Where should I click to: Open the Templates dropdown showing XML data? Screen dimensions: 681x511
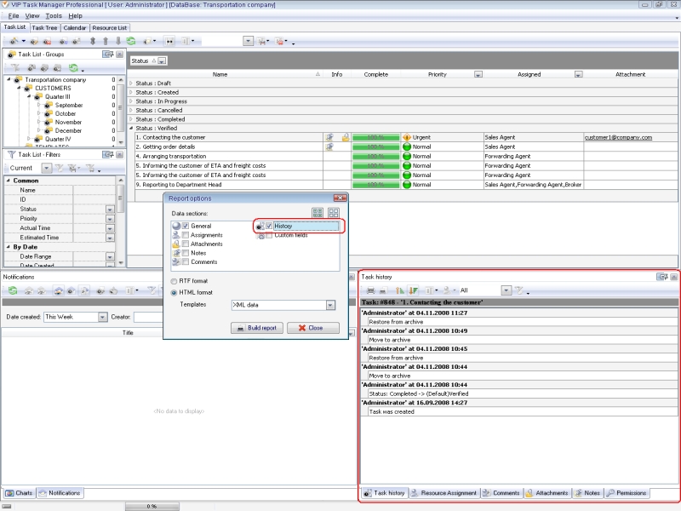(330, 305)
